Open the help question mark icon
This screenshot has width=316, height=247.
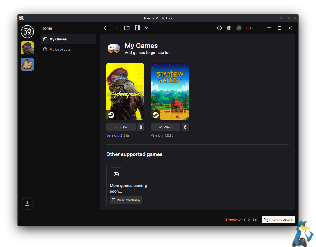click(x=219, y=28)
